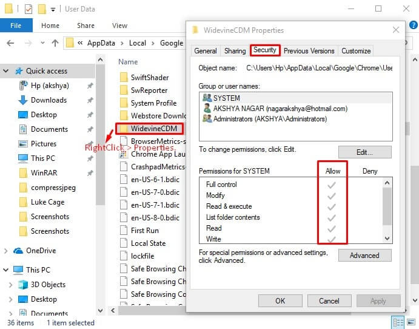Click file list horizontal scroll left arrow

pyautogui.click(x=113, y=311)
